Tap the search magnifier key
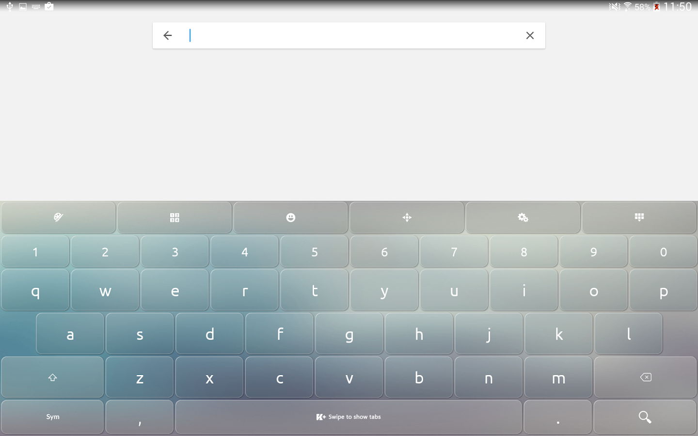The width and height of the screenshot is (698, 436). [x=644, y=417]
